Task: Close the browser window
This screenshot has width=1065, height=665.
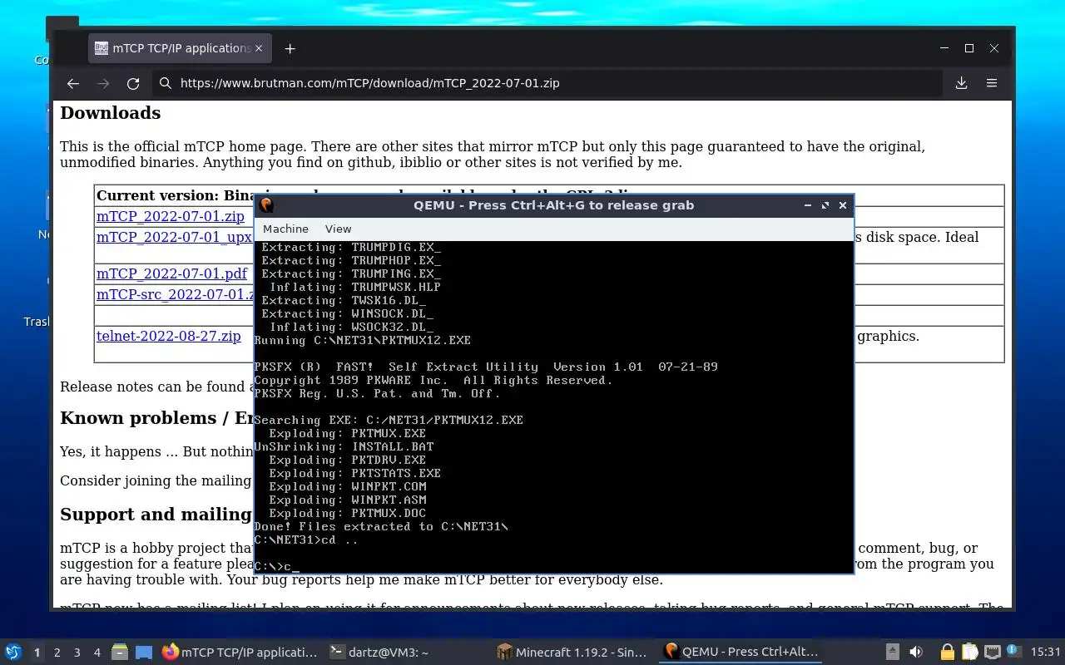Action: (x=993, y=49)
